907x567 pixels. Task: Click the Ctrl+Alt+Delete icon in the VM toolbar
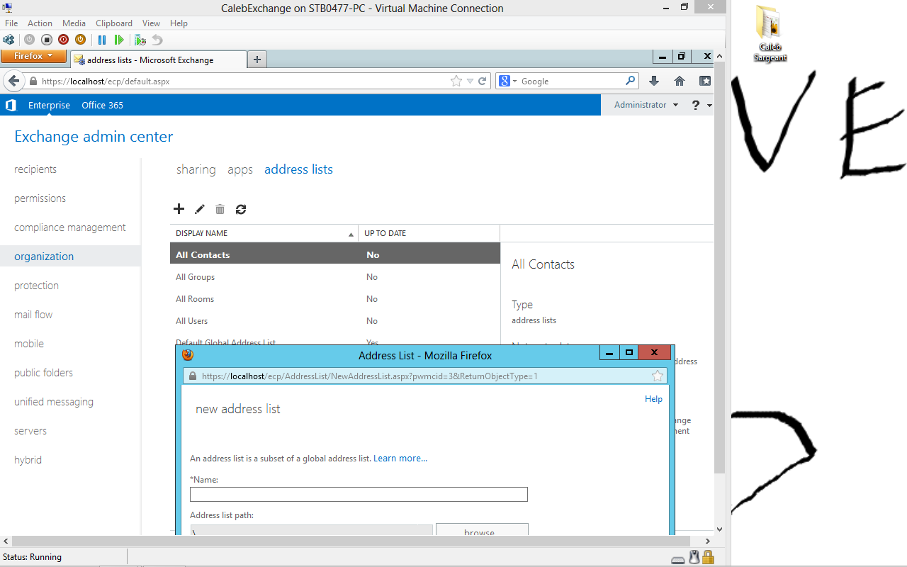point(9,40)
